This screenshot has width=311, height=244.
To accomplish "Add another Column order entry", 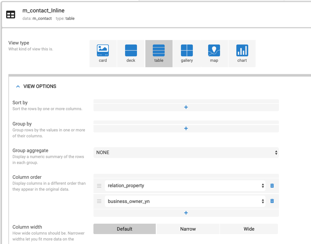I will [186, 213].
